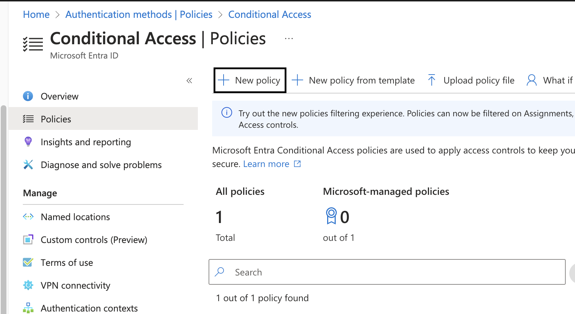Click the Home breadcrumb link
This screenshot has height=314, width=575.
(36, 15)
